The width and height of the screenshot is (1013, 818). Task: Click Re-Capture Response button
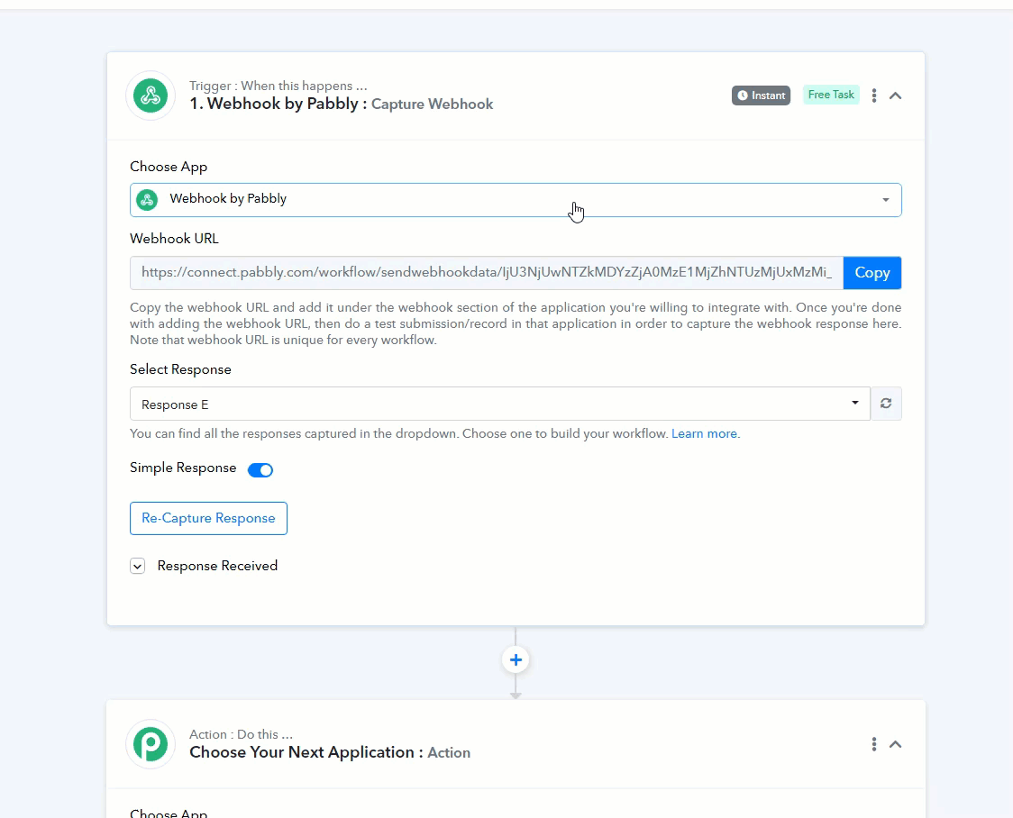209,518
